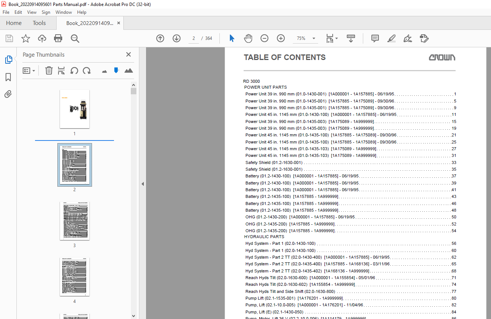Open Page Thumbnails sidebar icon

point(8,60)
